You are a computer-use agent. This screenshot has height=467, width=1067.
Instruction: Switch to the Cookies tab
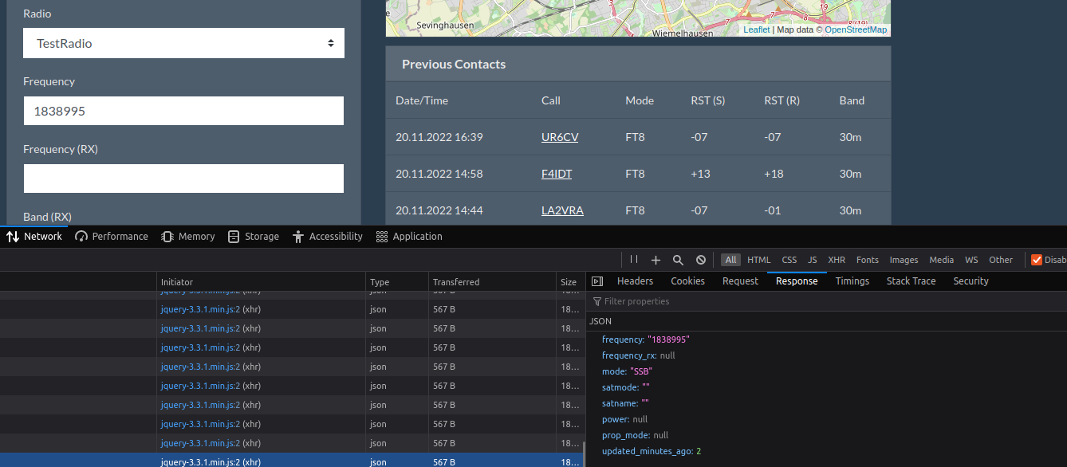click(x=687, y=281)
